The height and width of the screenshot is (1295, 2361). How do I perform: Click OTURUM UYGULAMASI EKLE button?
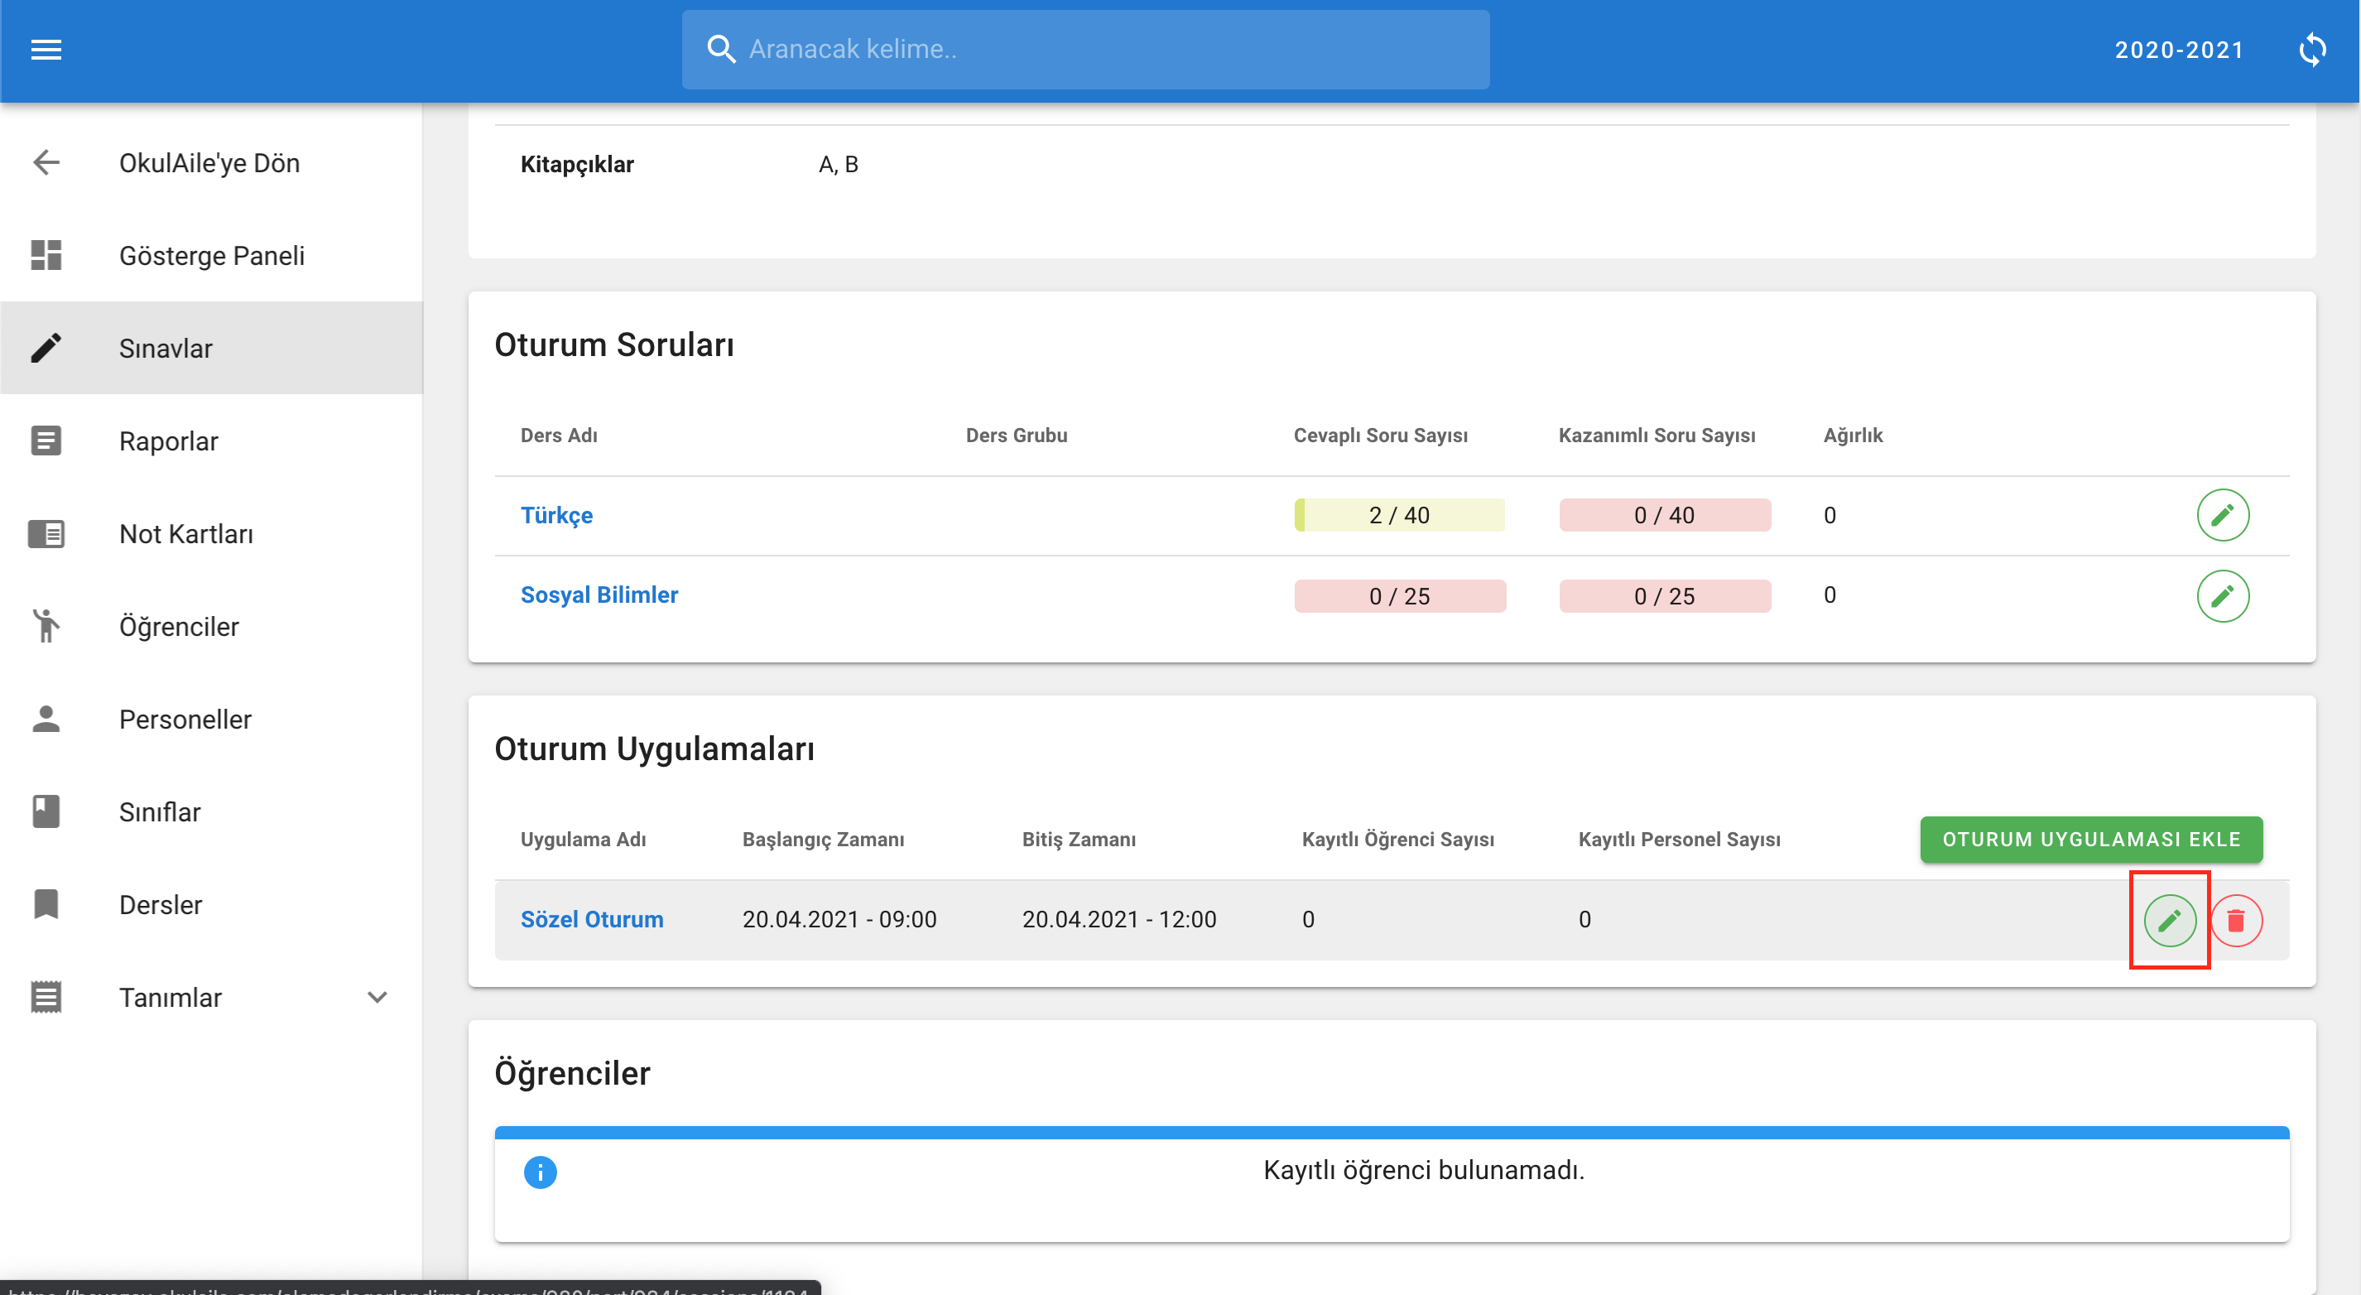(x=2090, y=839)
